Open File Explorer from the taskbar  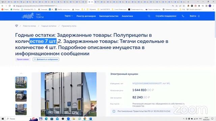(74, 119)
